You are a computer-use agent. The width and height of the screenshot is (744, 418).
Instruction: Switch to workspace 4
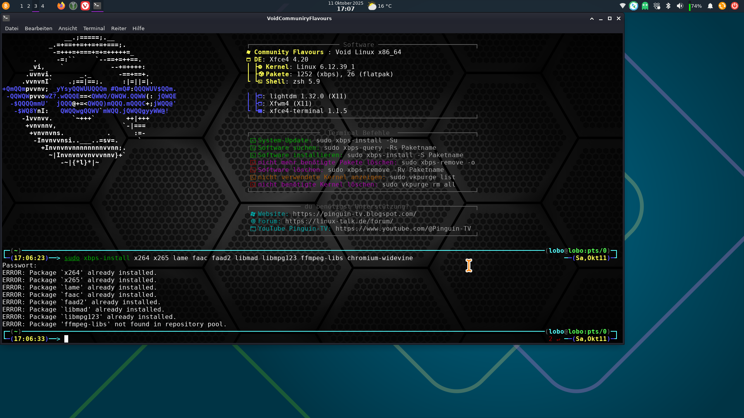pos(43,6)
